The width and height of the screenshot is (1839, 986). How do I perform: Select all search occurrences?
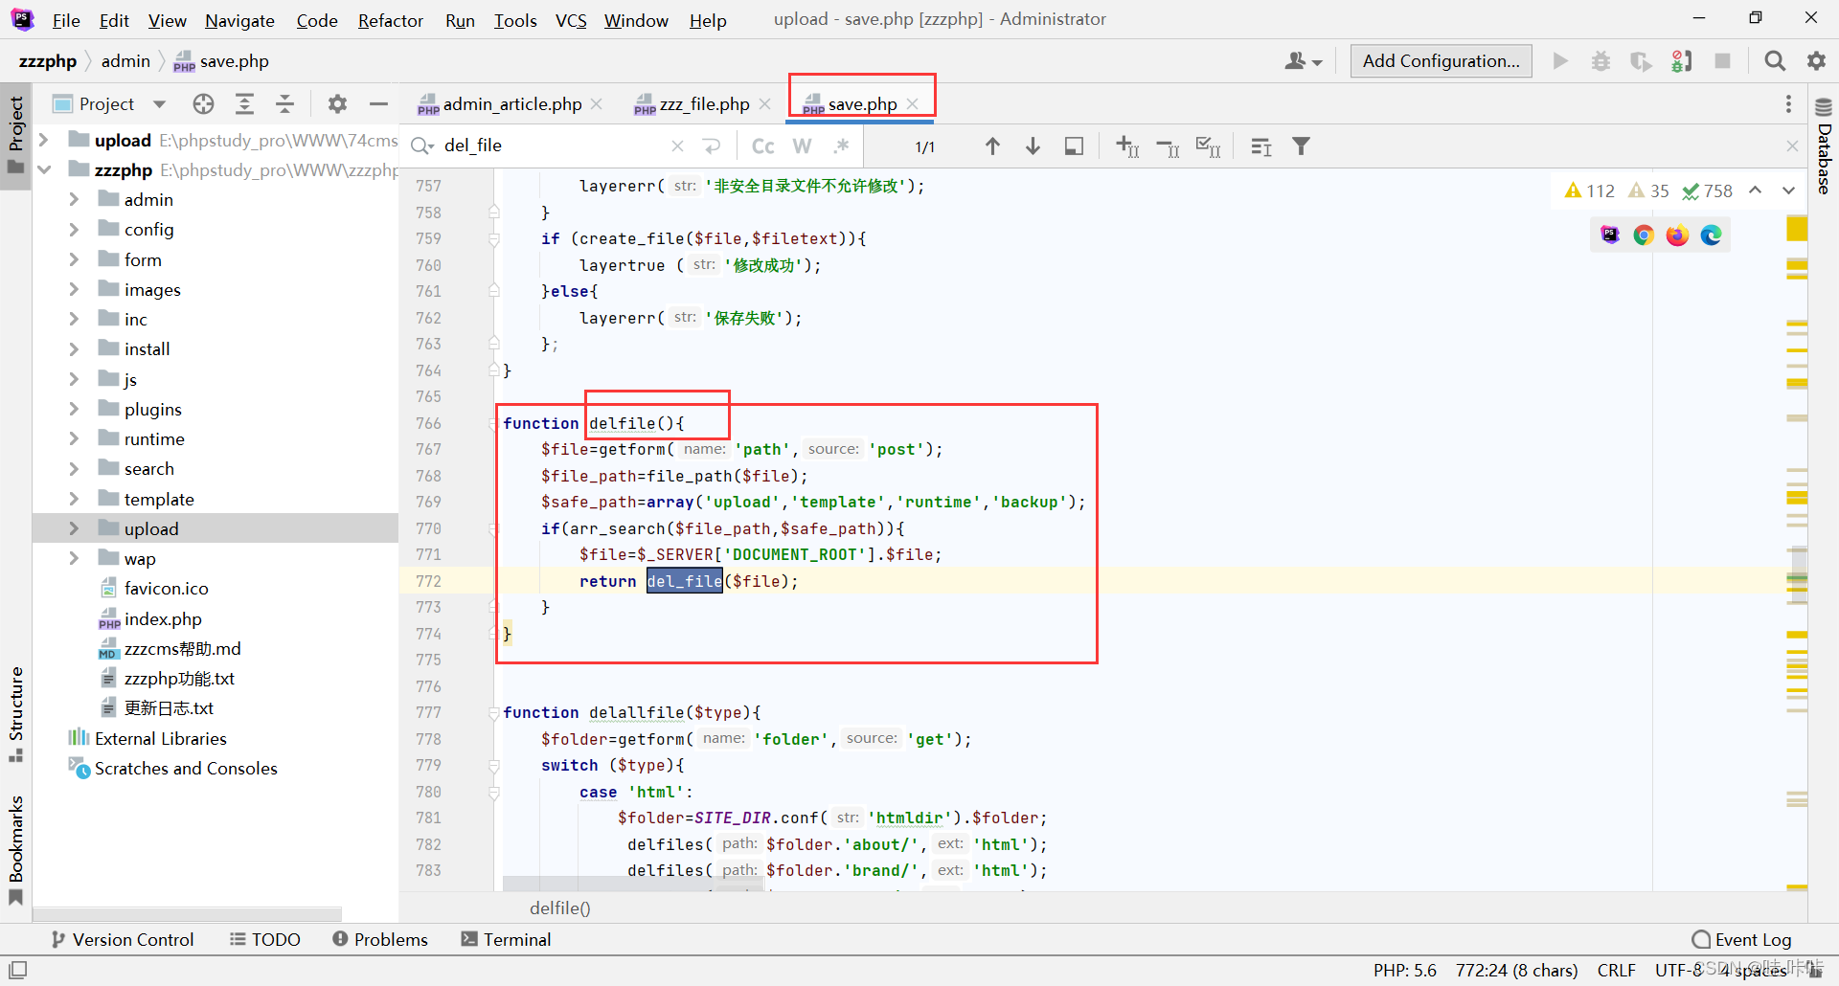pos(1208,146)
